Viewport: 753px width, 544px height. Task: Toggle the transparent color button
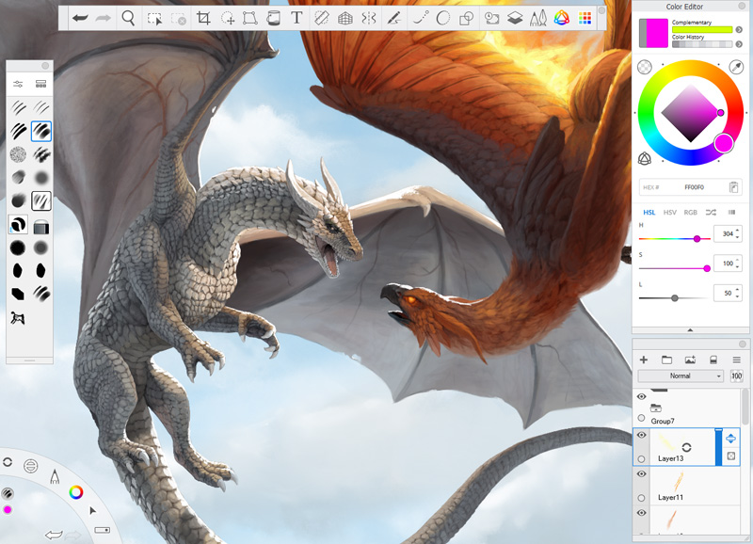point(645,67)
